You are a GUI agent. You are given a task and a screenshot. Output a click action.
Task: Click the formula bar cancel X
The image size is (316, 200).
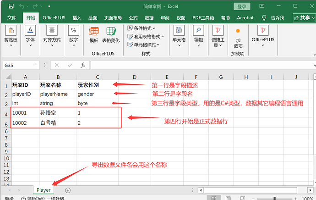57,65
